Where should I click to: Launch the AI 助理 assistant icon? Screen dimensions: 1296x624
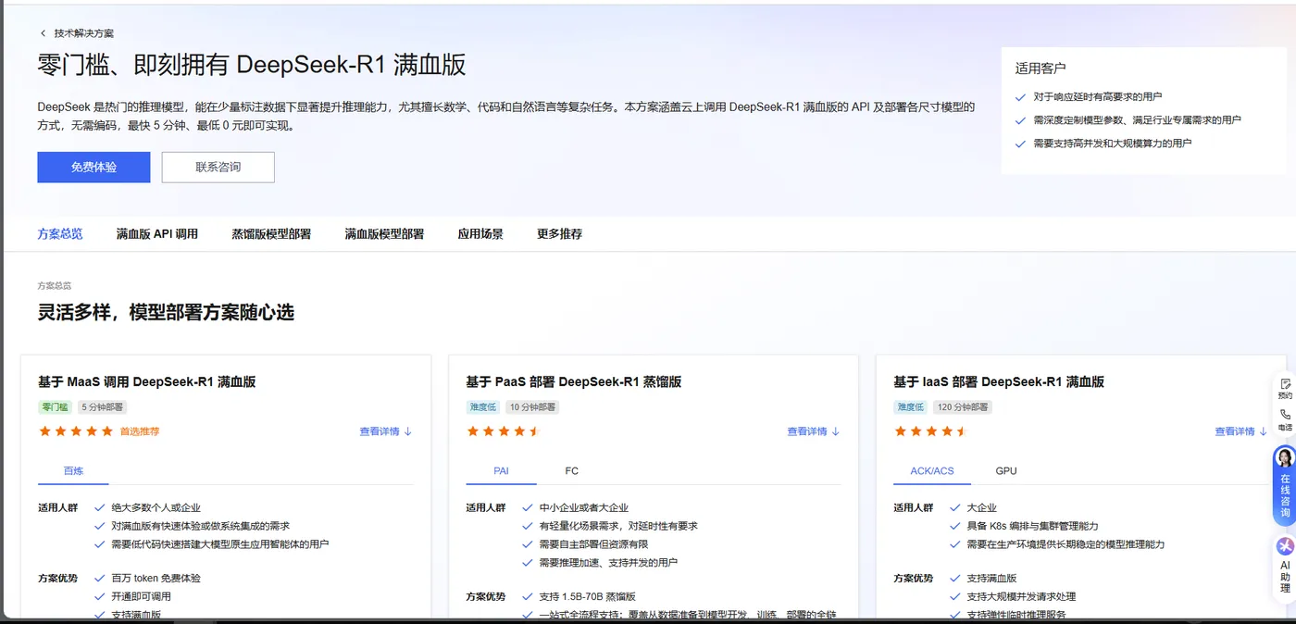(x=1285, y=547)
